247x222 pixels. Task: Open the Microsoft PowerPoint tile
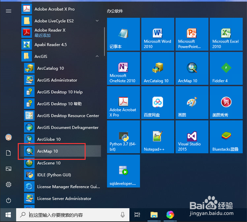point(192,34)
